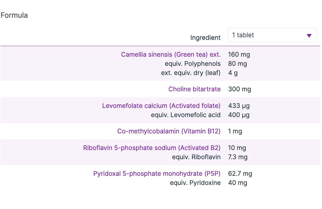
Task: Open Riboflavin 5-phosphate sodium (Activated B2)
Action: (152, 148)
